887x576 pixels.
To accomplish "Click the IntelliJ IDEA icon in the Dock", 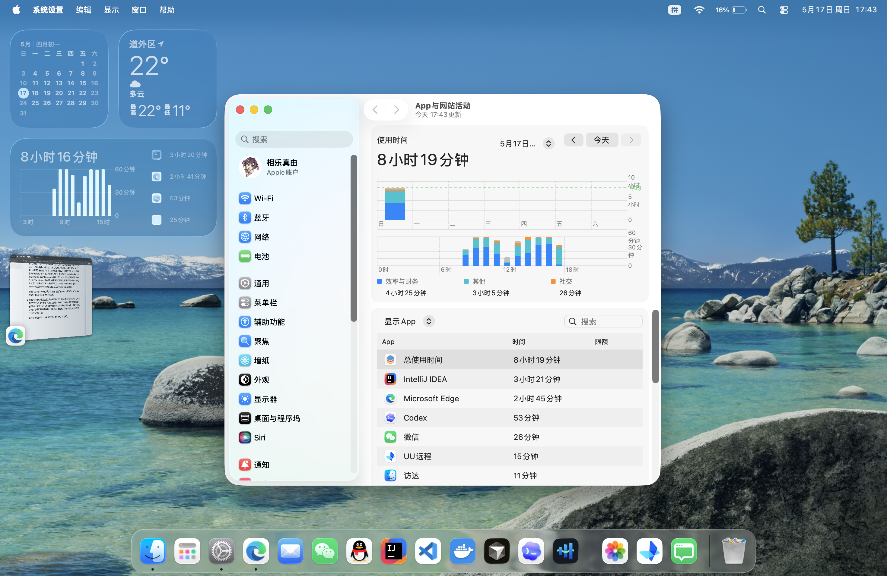I will (393, 551).
